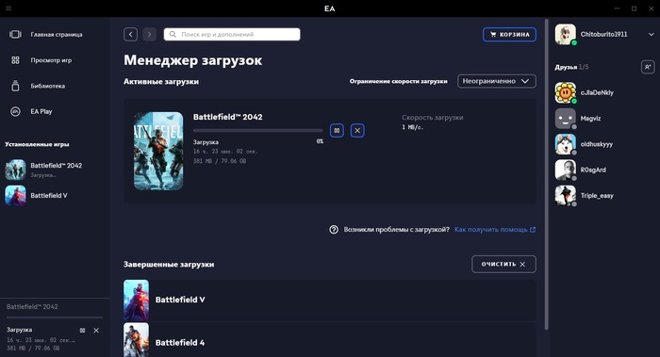This screenshot has width=660, height=357.
Task: Open the hamburger menu in title bar
Action: (x=8, y=8)
